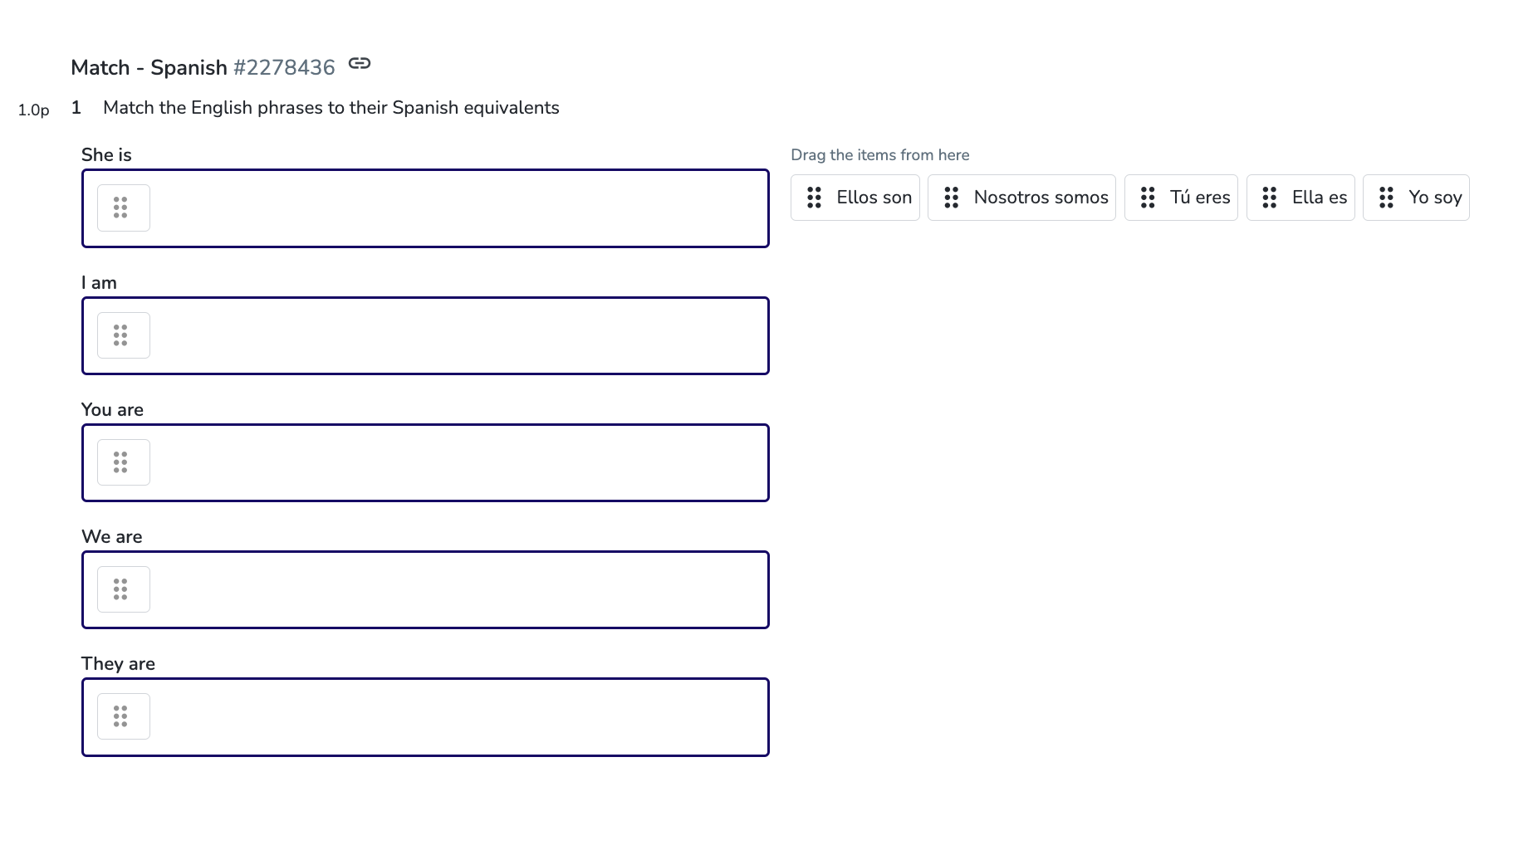
Task: Click the placeholder handle in 'They are' box
Action: click(x=124, y=716)
